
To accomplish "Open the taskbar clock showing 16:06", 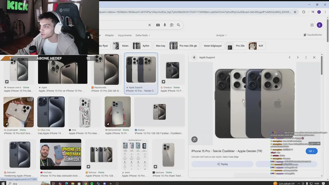I will (x=316, y=183).
